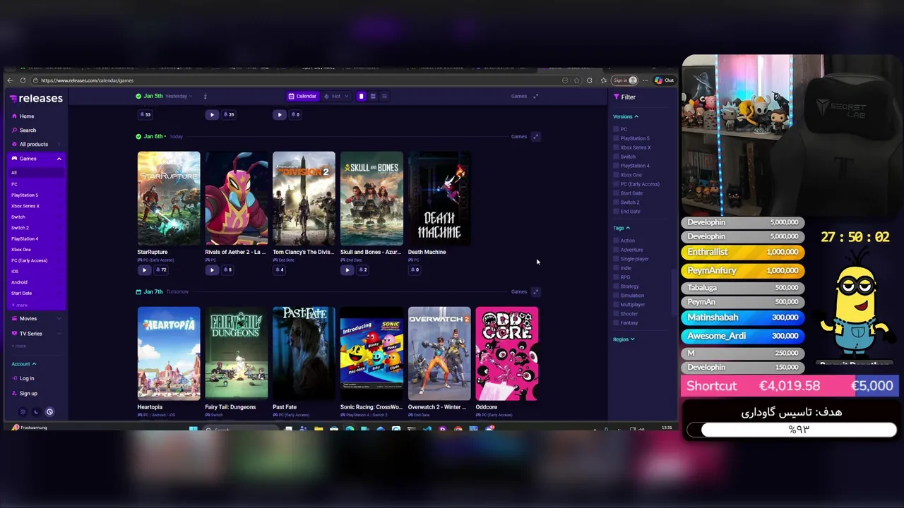Screen dimensions: 904x508
Task: Go back with browser back arrow
Action: pos(10,80)
